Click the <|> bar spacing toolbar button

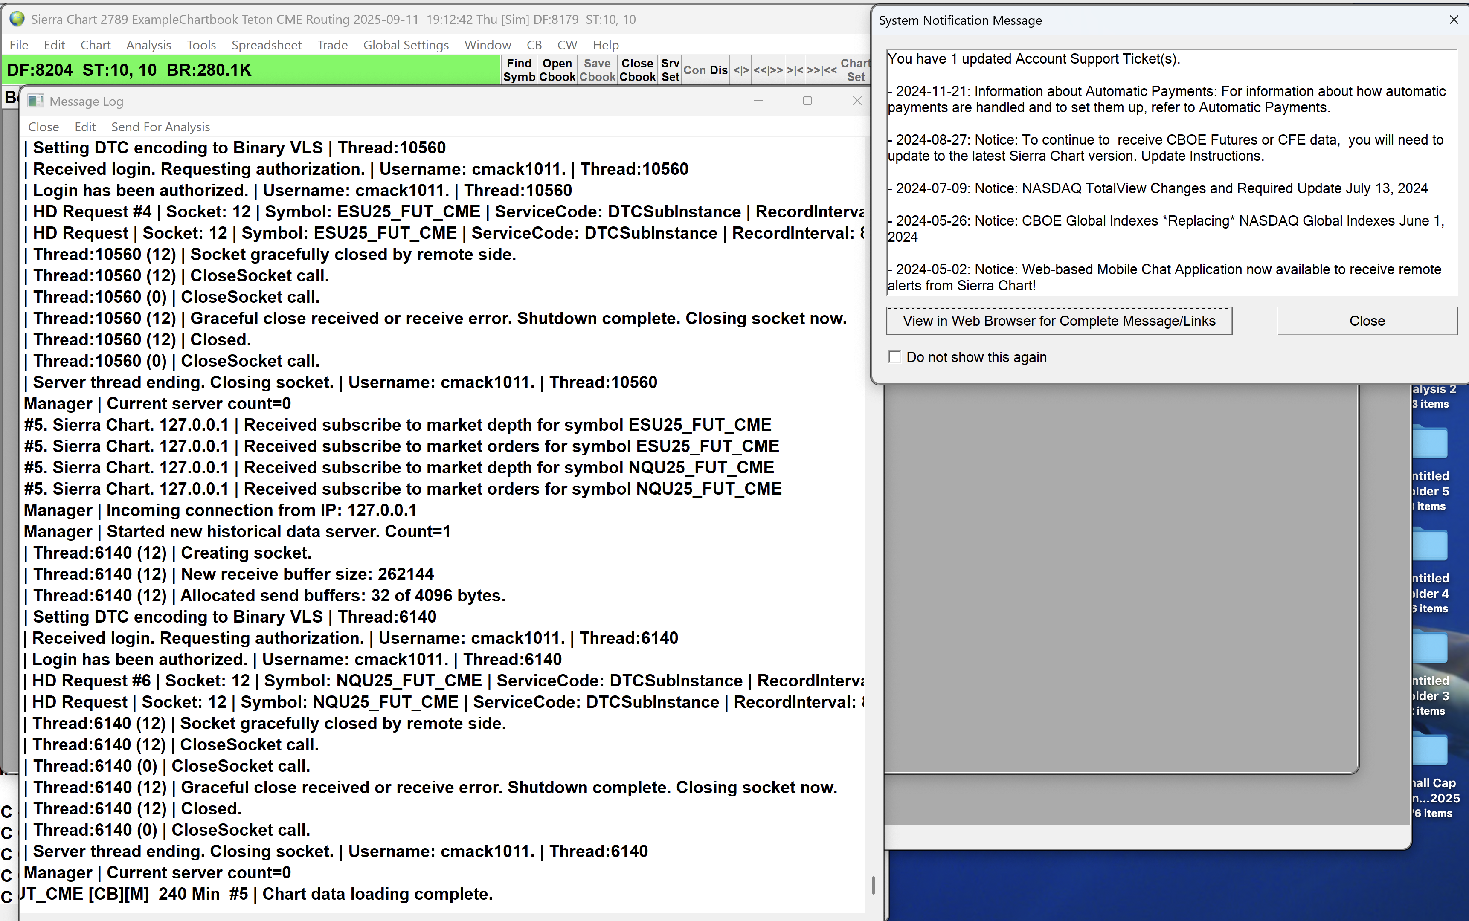[740, 70]
